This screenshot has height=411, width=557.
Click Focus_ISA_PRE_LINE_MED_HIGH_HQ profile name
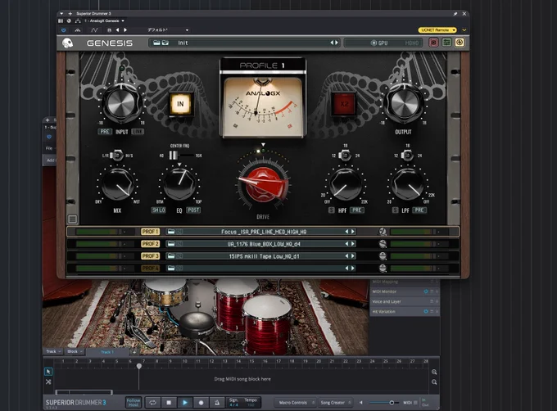[264, 232]
